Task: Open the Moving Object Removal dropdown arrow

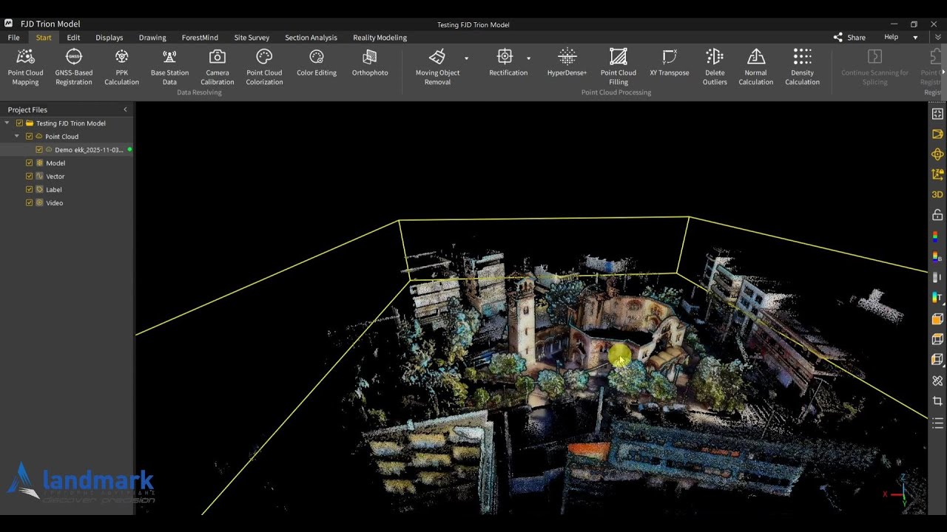Action: (466, 58)
